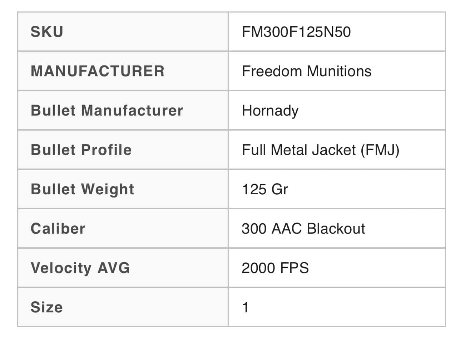Click the word Blackout in caliber row
Viewport: 465px width, 341px height.
coord(336,228)
